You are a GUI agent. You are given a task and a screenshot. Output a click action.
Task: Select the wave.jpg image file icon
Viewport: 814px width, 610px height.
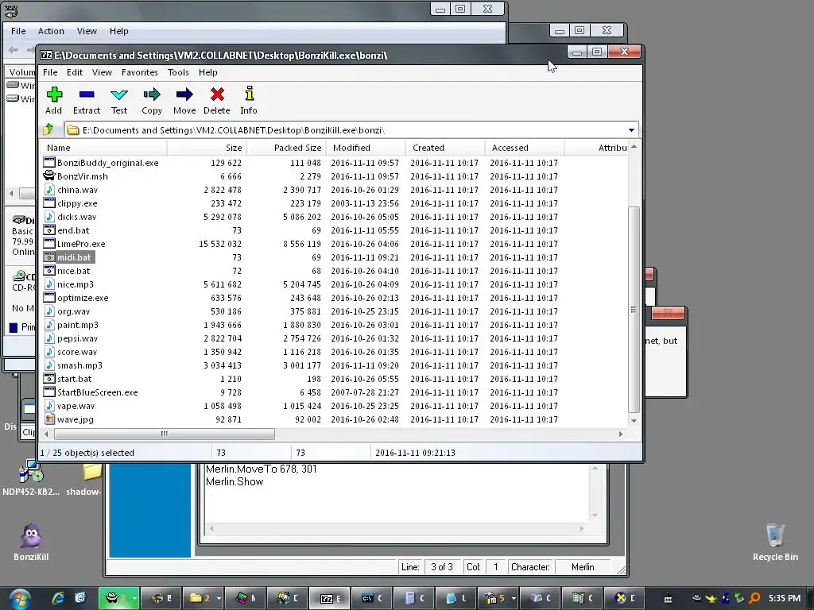coord(49,419)
